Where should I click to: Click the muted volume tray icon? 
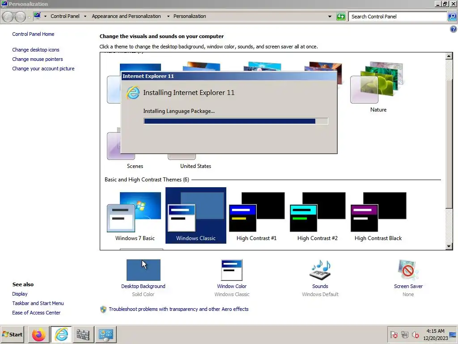[415, 334]
